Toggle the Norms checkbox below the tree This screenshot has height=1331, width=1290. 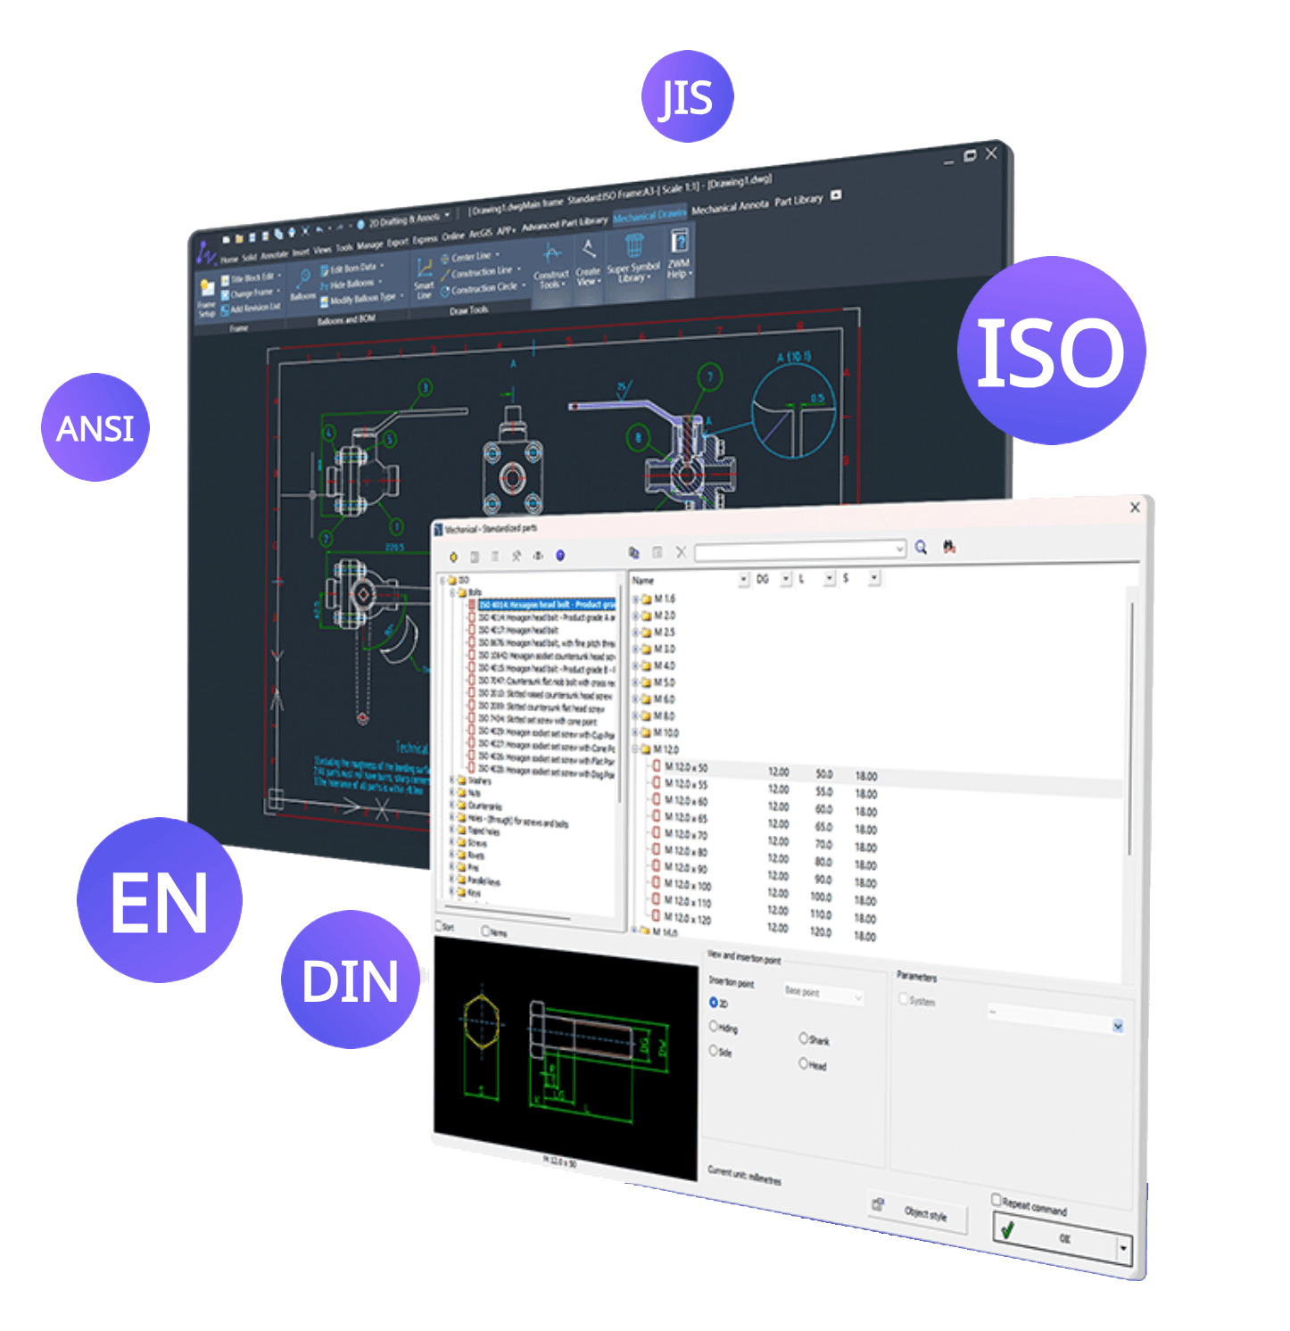[486, 930]
